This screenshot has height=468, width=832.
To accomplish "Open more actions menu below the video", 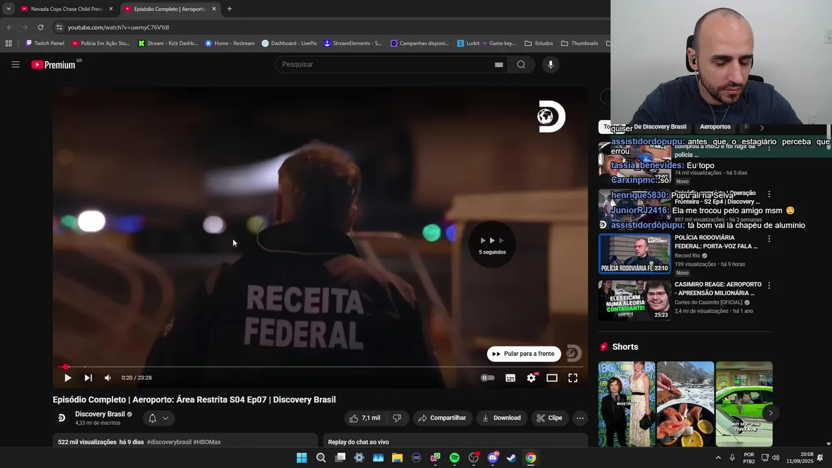I will (580, 418).
